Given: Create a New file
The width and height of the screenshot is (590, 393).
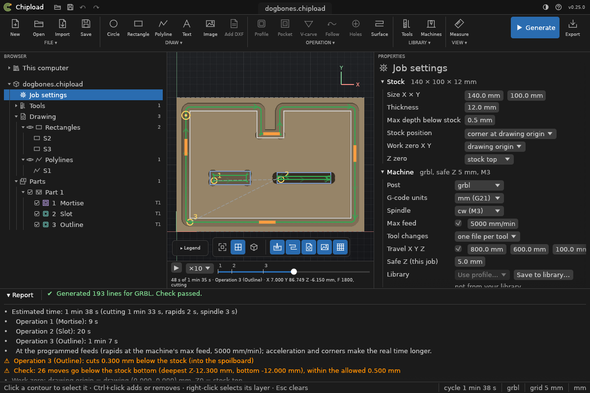Looking at the screenshot, I should click(15, 28).
